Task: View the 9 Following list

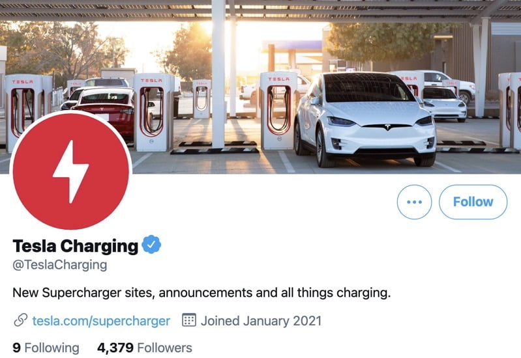Action: [46, 348]
